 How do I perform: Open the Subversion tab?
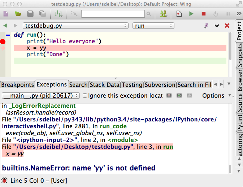160,85
